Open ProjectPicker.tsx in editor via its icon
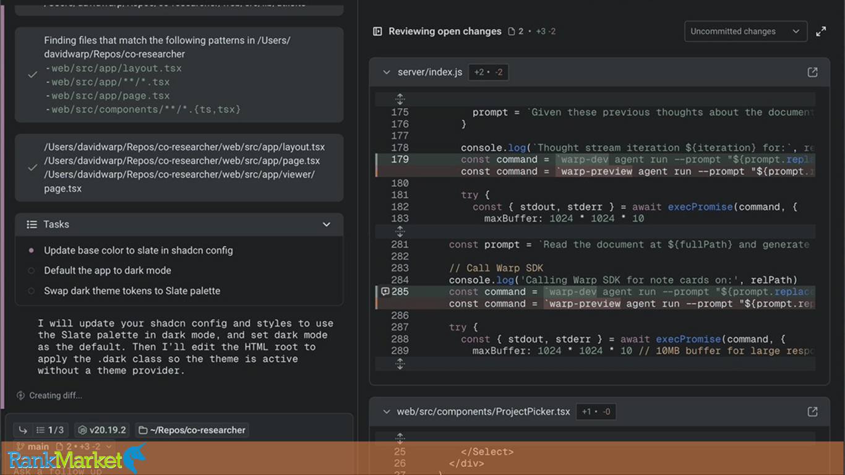The image size is (845, 475). (x=813, y=411)
